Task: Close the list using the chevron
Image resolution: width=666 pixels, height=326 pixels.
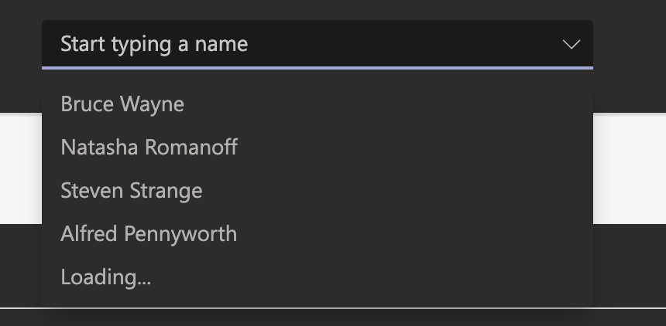Action: click(571, 44)
